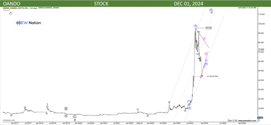Select the blue wave (1) label
This screenshot has width=271, height=125.
point(189,101)
